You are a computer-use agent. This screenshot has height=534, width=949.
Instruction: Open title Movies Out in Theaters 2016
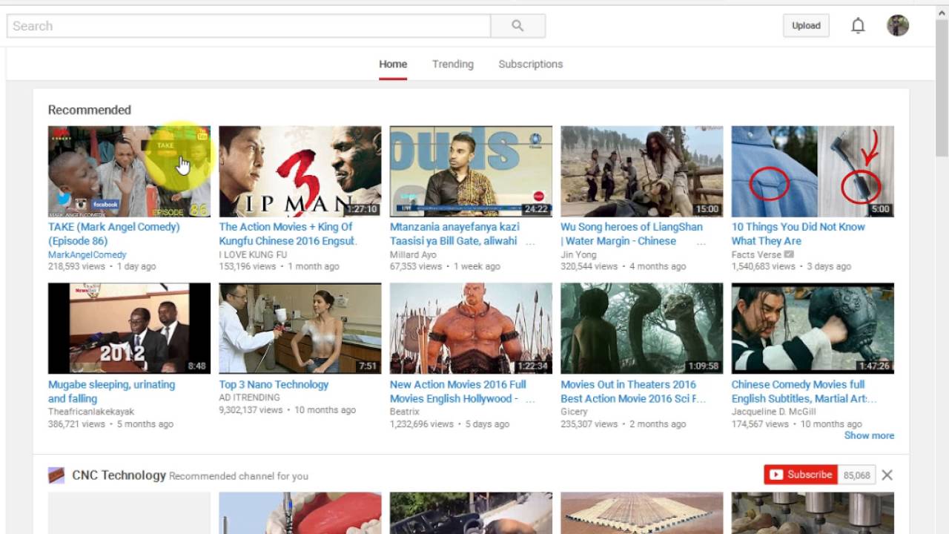pyautogui.click(x=633, y=392)
